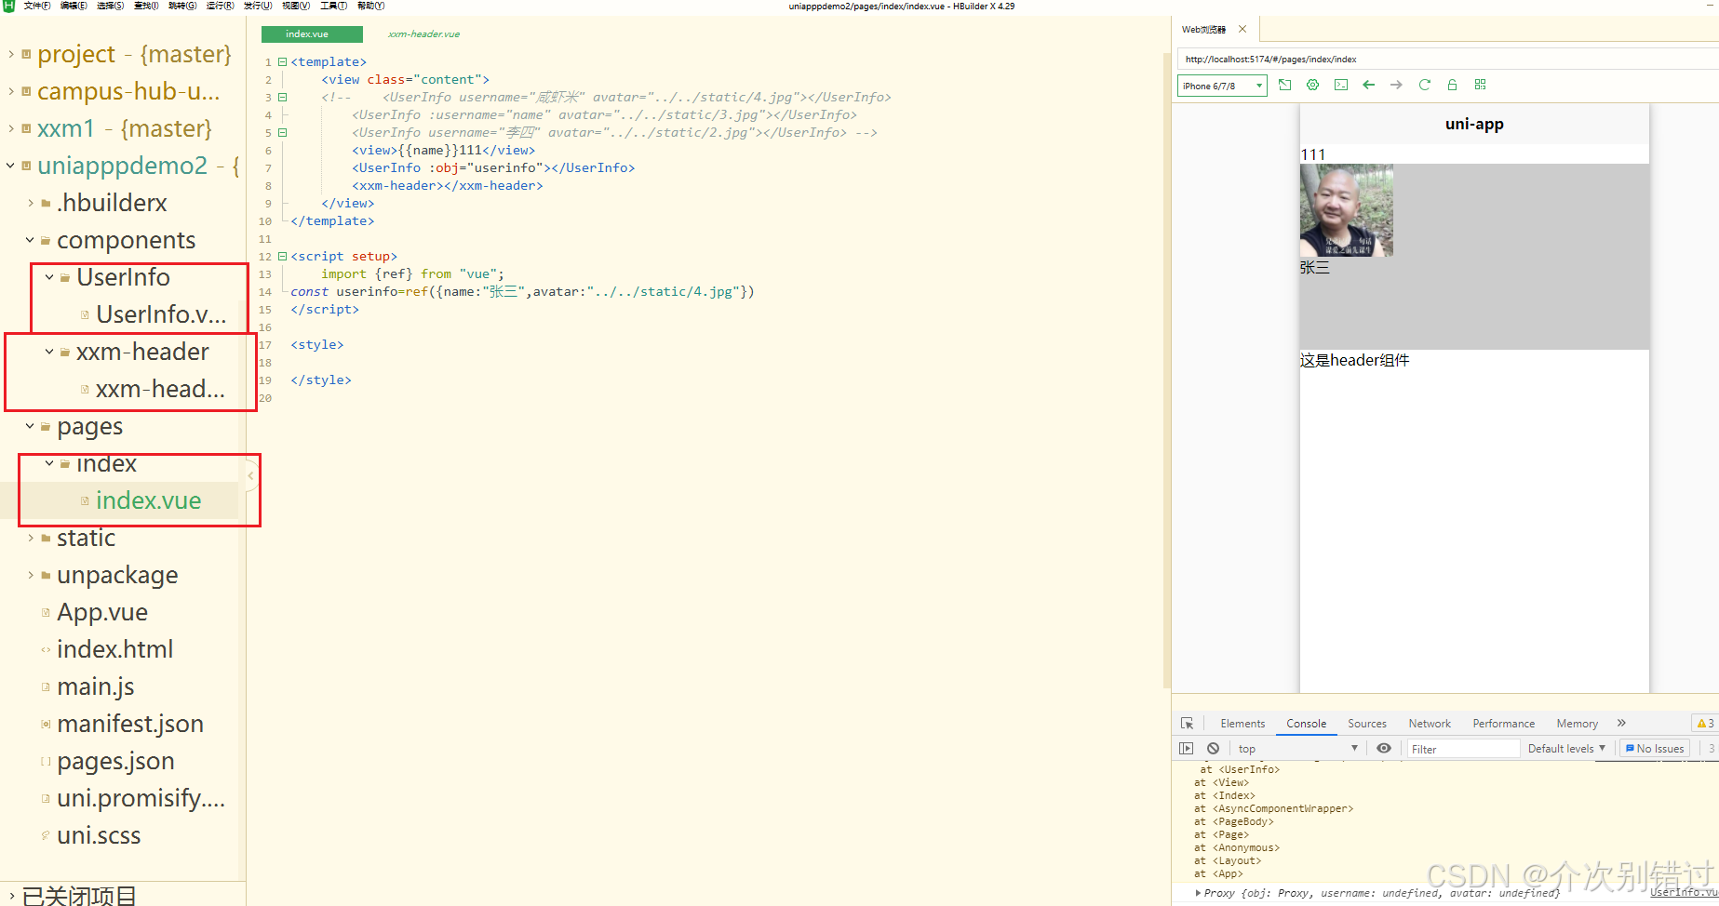Open the iPhone 6/7/8 device dropdown
1719x906 pixels.
tap(1222, 86)
